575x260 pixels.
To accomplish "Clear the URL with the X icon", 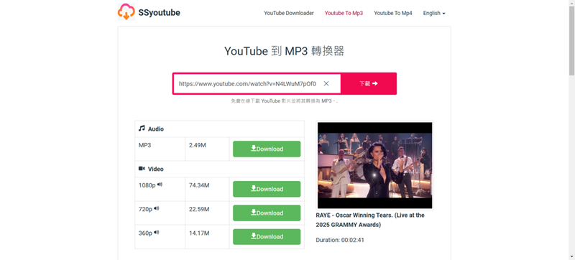I will pyautogui.click(x=326, y=83).
